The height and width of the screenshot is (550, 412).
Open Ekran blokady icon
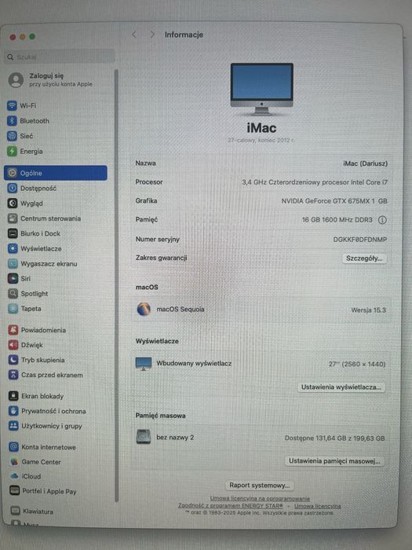tap(13, 396)
